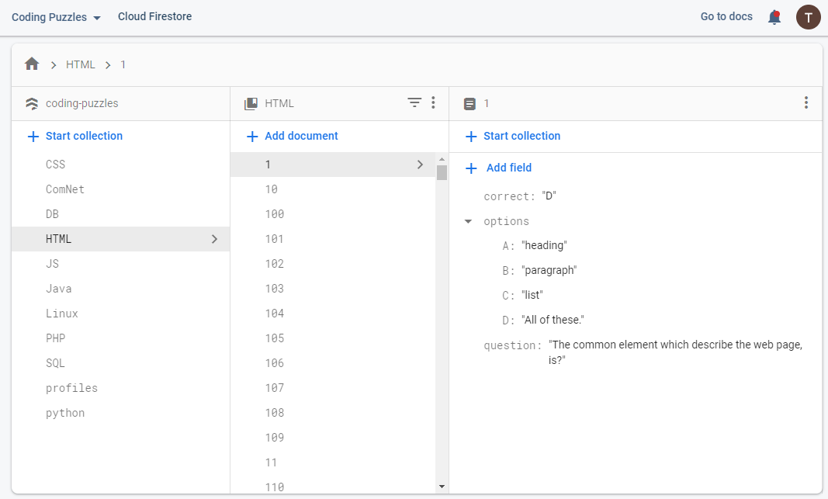
Task: Click Add field button
Action: pos(499,168)
